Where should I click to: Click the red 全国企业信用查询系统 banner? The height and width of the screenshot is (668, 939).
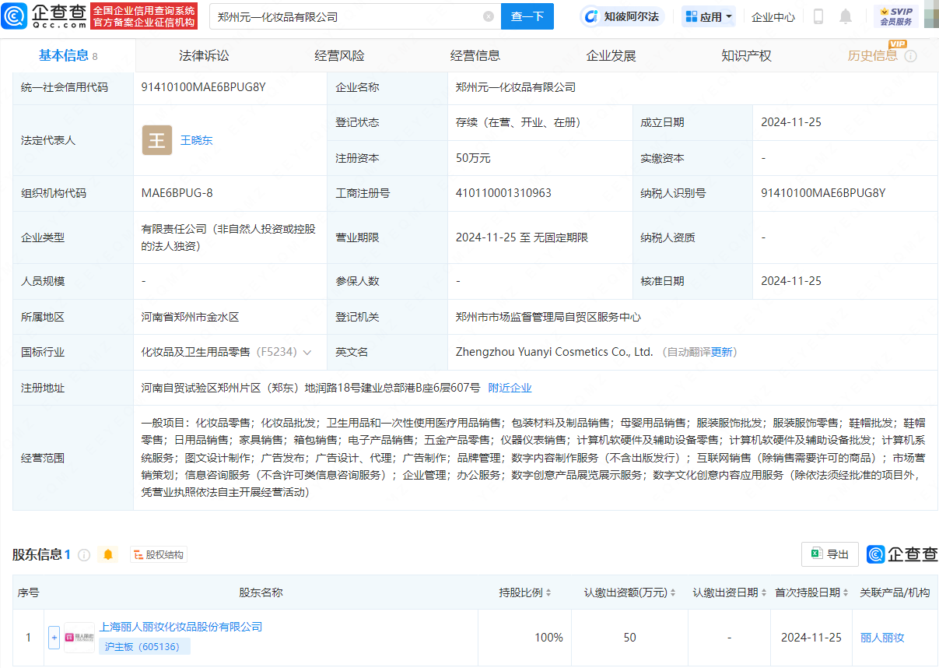pos(144,16)
